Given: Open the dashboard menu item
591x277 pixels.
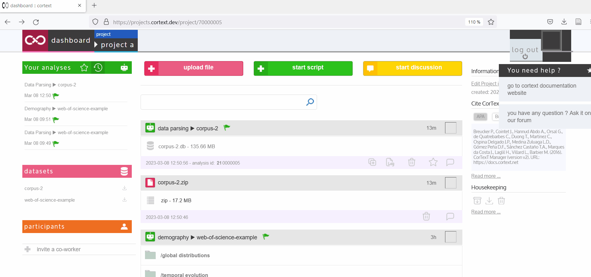Looking at the screenshot, I should click(71, 40).
